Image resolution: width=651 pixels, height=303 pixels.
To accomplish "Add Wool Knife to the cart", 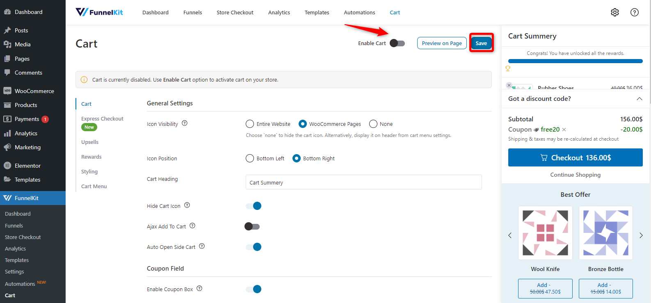I will (545, 288).
